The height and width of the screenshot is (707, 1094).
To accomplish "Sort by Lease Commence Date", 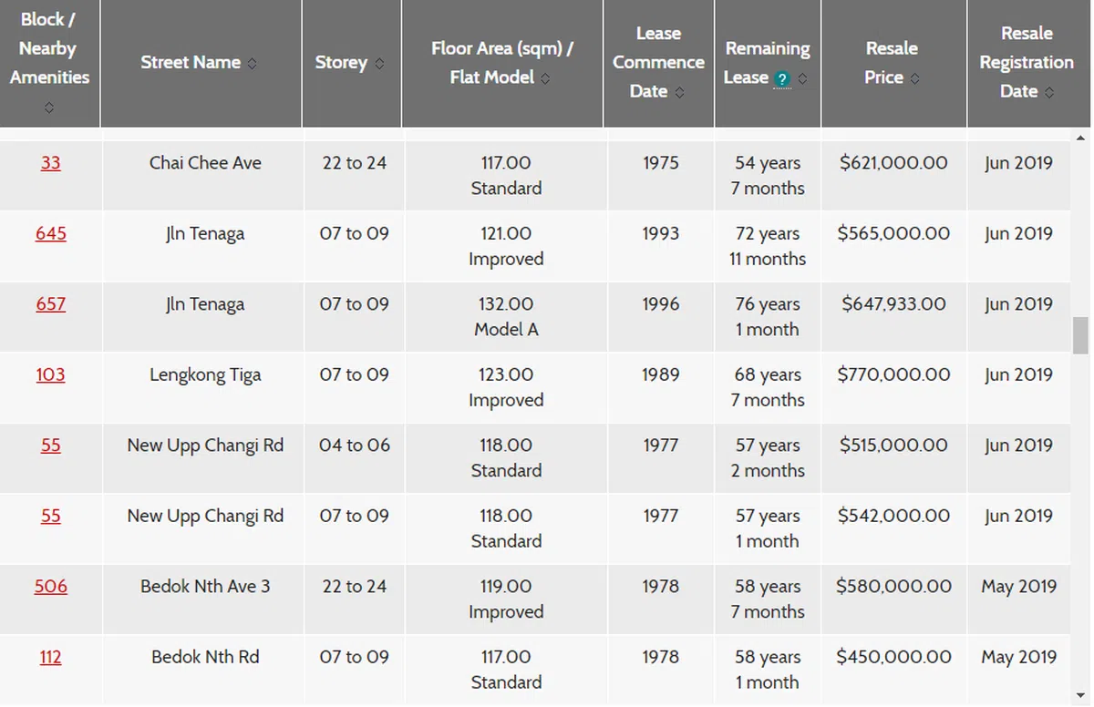I will (680, 92).
